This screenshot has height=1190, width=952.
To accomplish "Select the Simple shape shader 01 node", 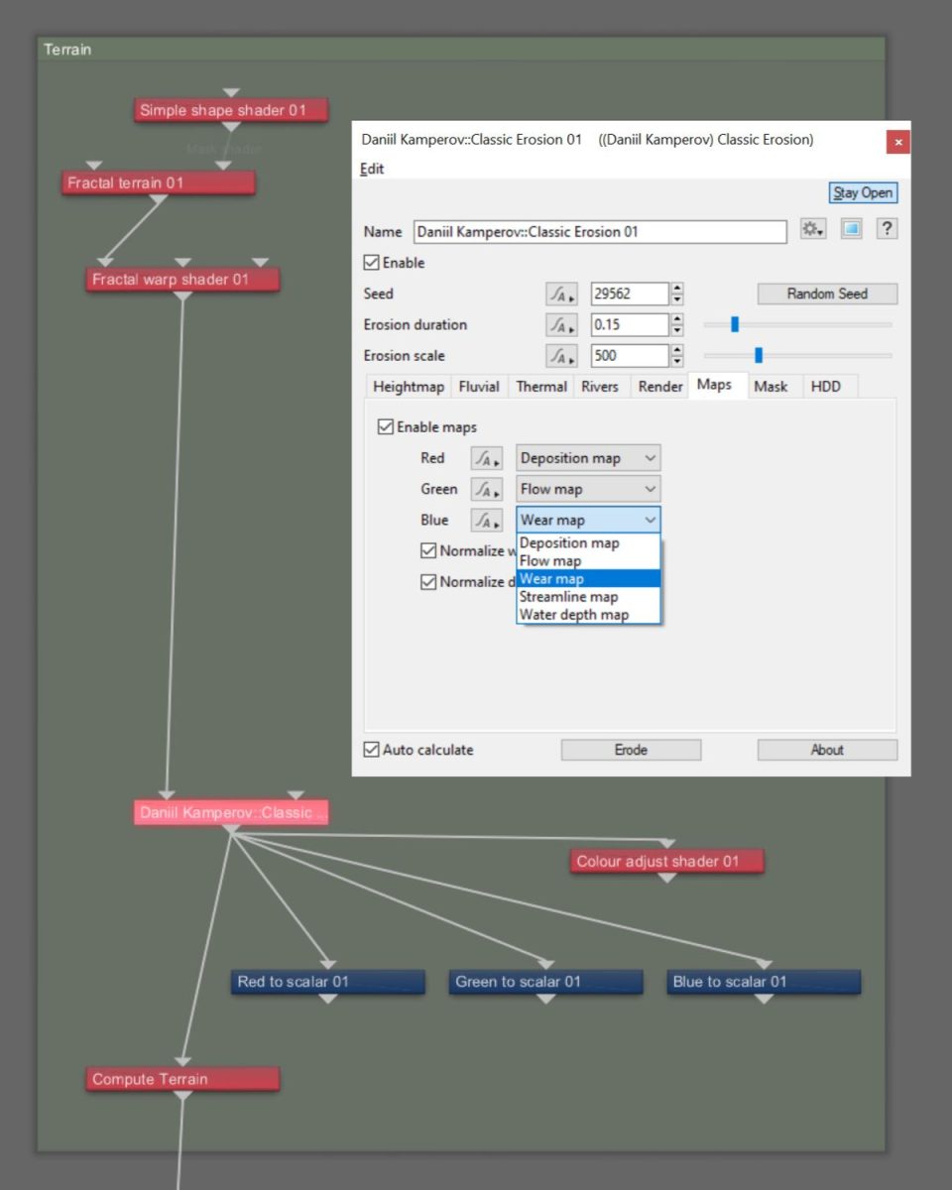I will [x=231, y=110].
